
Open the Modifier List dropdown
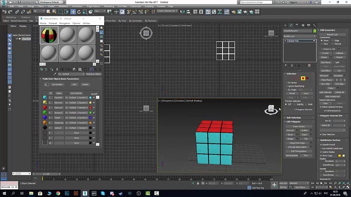(x=299, y=36)
